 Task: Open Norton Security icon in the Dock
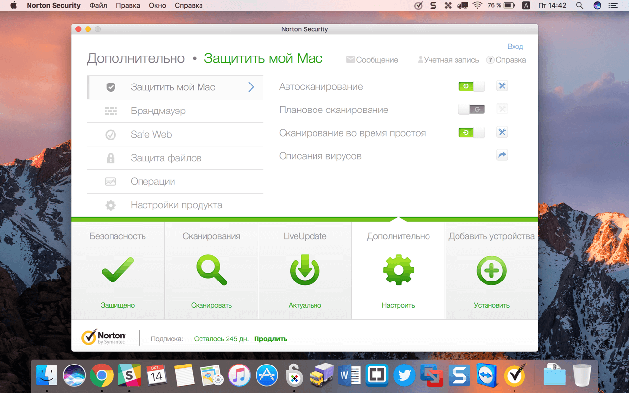tap(515, 376)
